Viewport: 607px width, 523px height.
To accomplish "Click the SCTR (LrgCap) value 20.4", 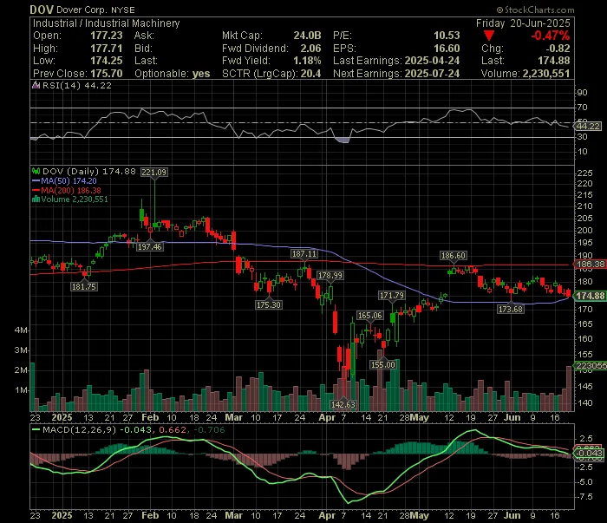I will (x=312, y=74).
